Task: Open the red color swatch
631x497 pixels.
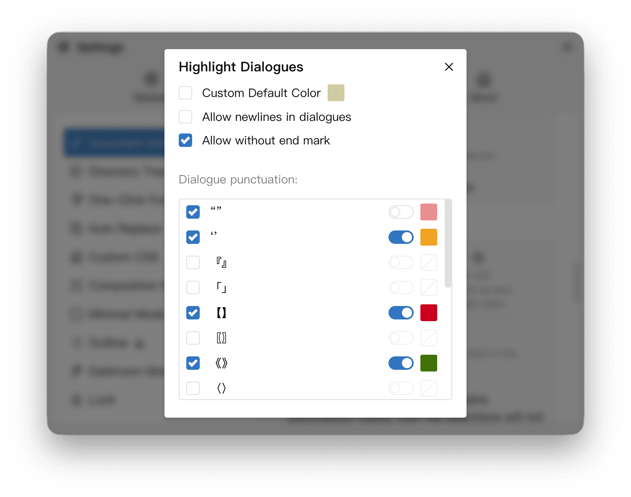Action: click(x=428, y=313)
